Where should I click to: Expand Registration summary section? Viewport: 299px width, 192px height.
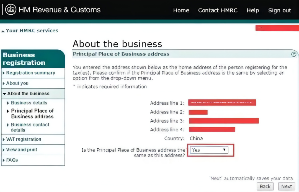(33, 73)
